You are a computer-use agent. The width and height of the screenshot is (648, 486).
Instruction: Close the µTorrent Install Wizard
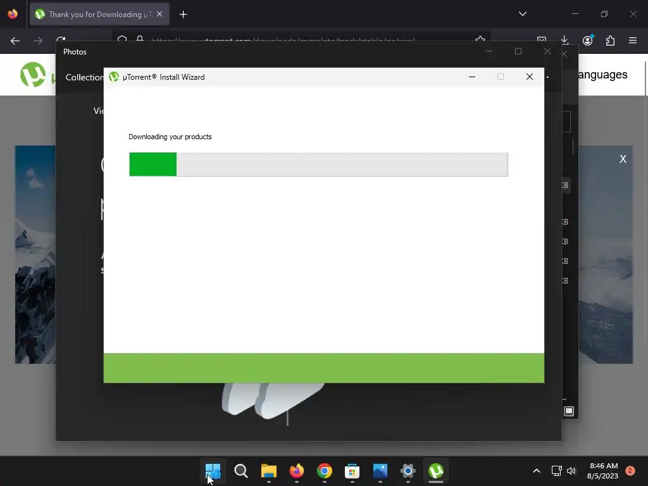(x=530, y=77)
